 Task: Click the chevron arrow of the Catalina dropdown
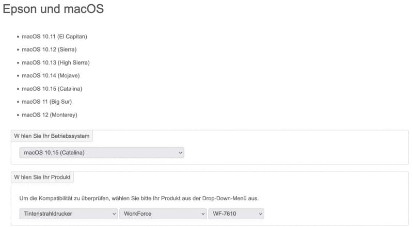[180, 153]
